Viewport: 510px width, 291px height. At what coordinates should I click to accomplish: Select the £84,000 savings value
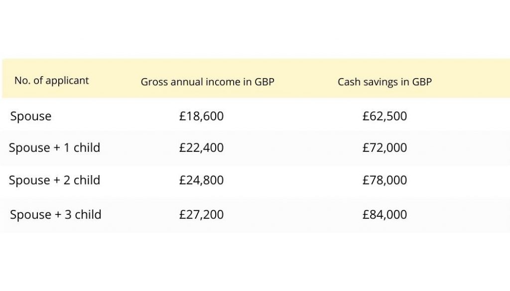385,215
